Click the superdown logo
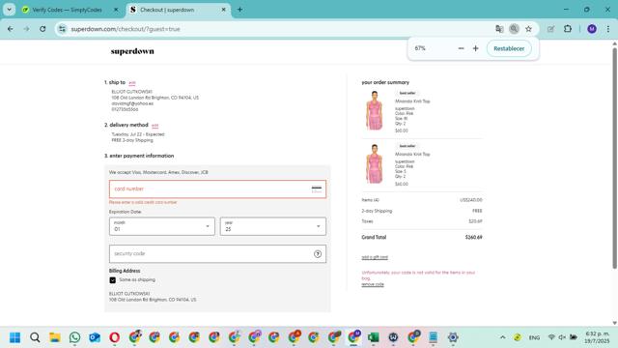Screen dimensions: 618x348 [132, 51]
